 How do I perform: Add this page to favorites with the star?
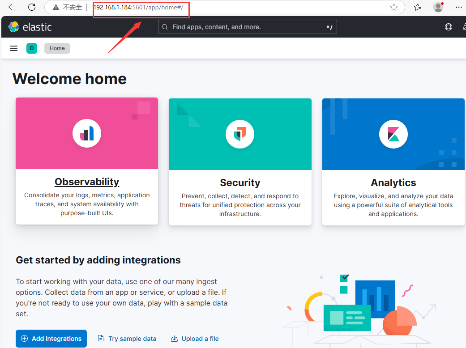394,8
